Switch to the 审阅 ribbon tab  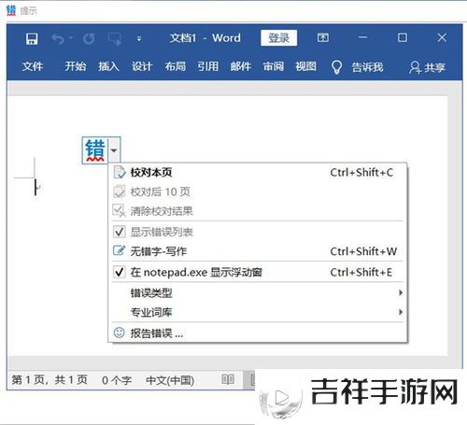274,66
